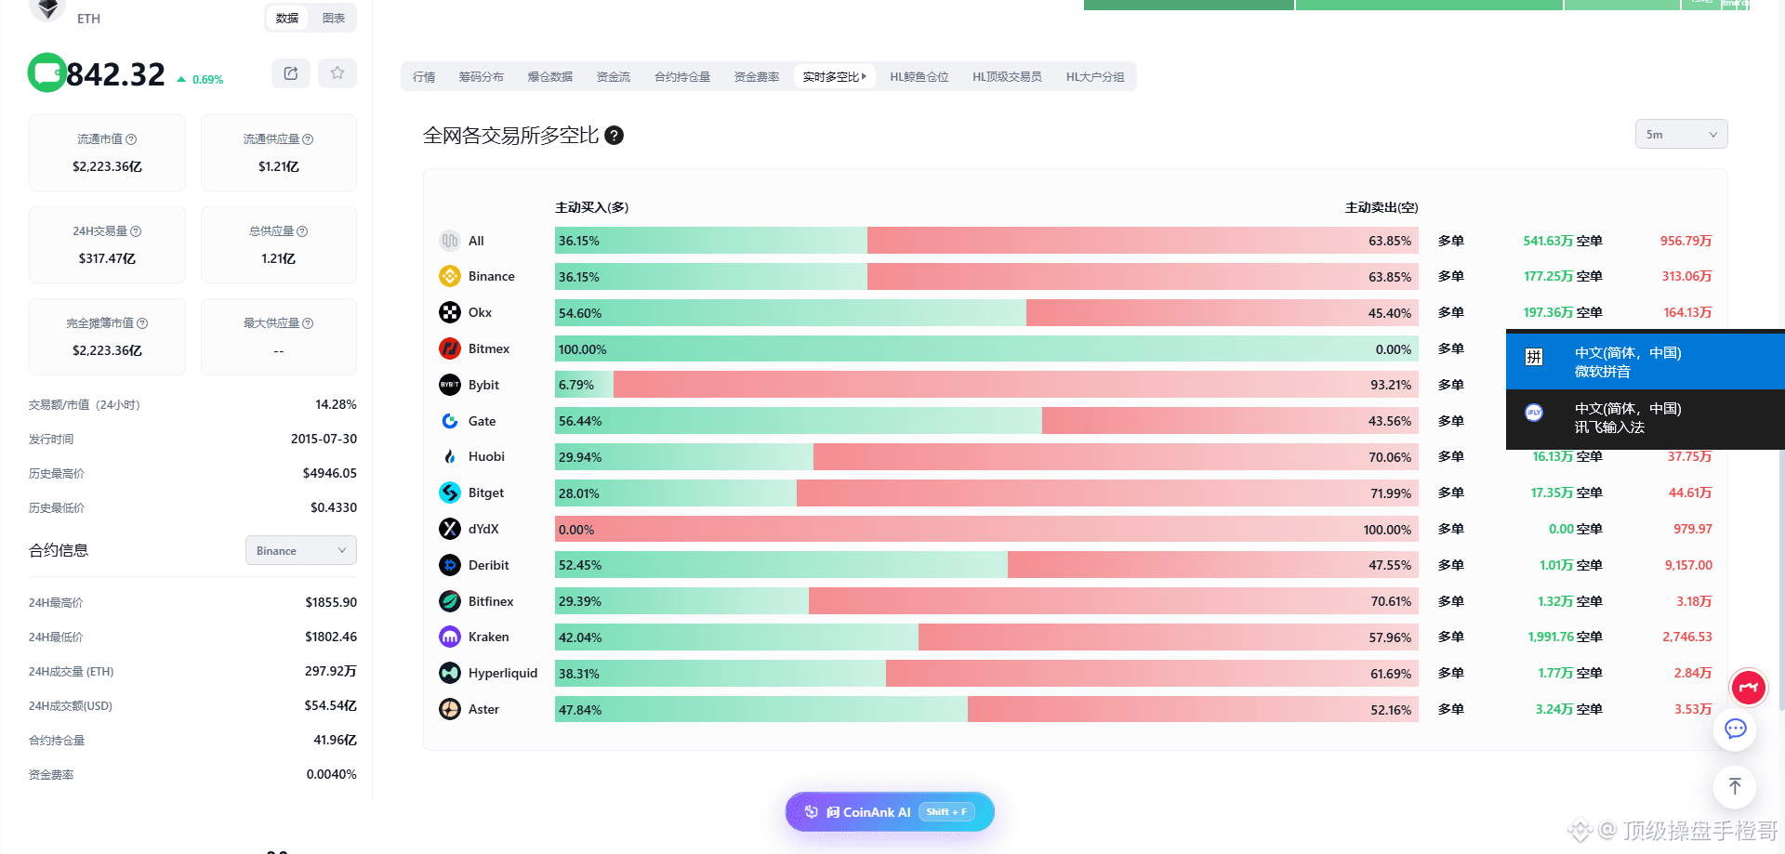Viewport: 1785px width, 854px height.
Task: Click the Bybit 93.21% short ratio bar
Action: 1016,385
